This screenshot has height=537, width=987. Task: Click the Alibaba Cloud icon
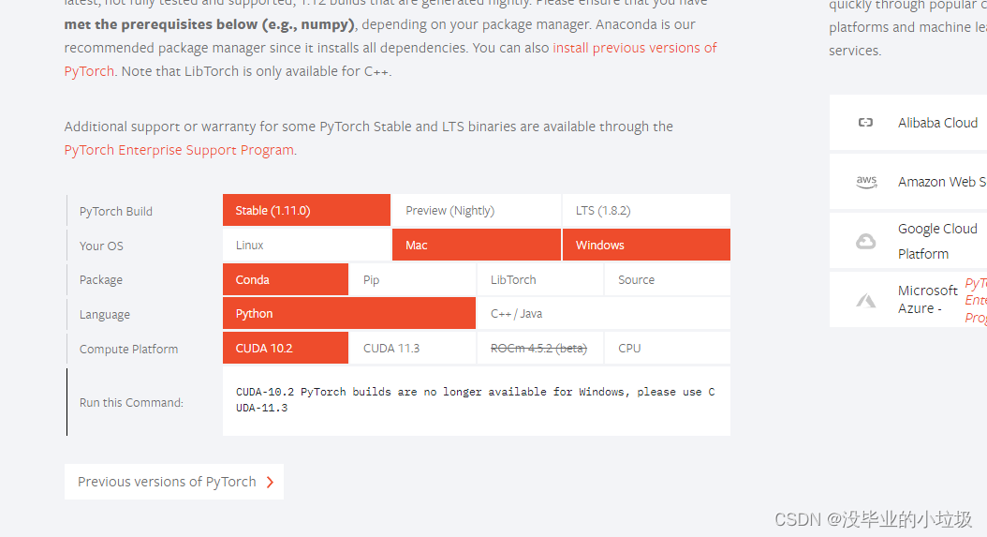click(x=865, y=122)
